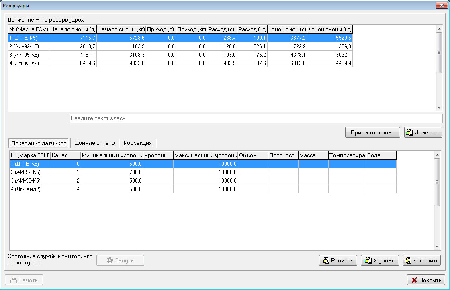Click up arrow of sensors table scrollbar
Viewport: 450px width, 290px height.
point(437,155)
